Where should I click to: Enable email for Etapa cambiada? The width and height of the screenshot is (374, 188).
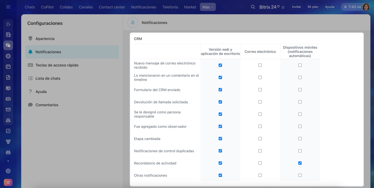[260, 139]
